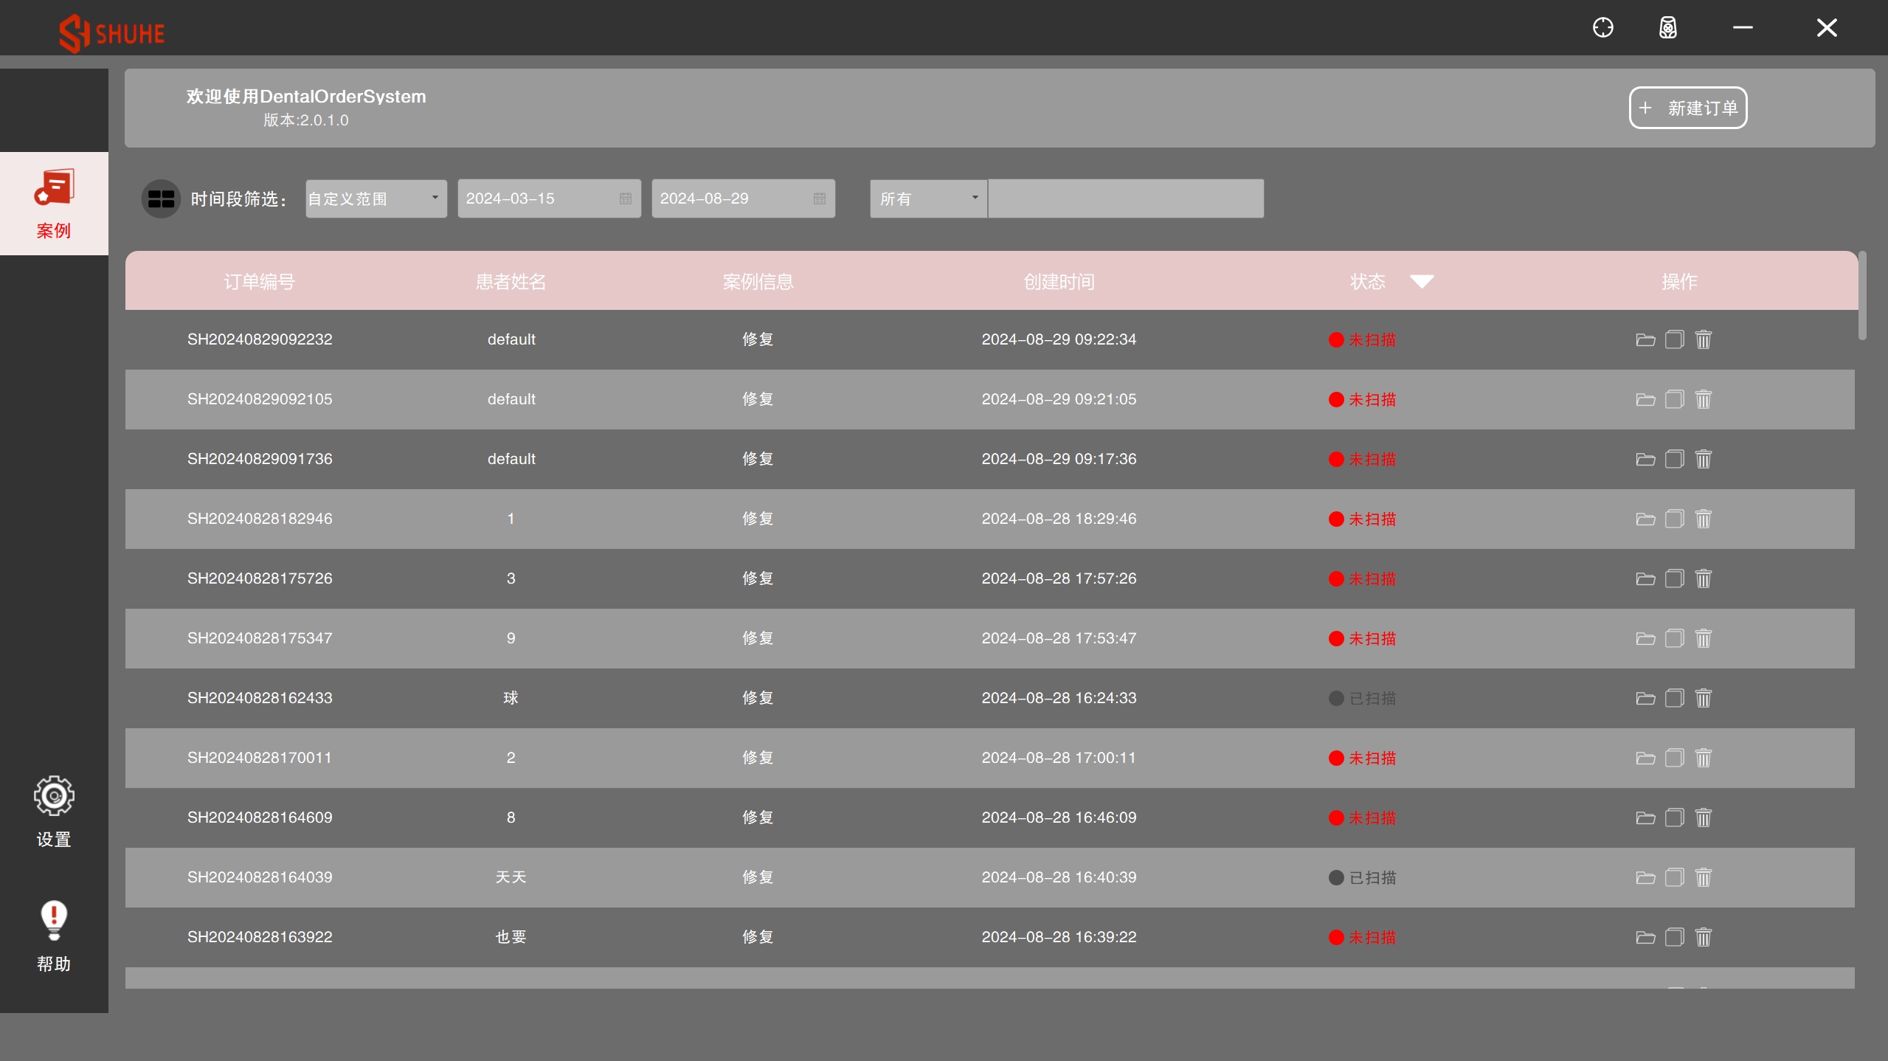Viewport: 1888px width, 1061px height.
Task: Minimize the SHUHE window
Action: [x=1743, y=28]
